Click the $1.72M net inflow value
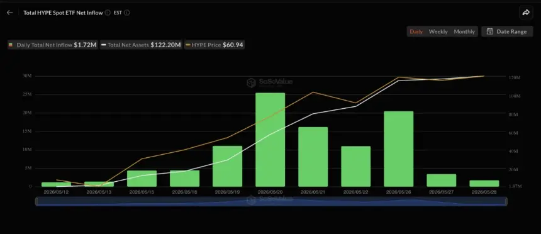The width and height of the screenshot is (541, 234). click(85, 45)
